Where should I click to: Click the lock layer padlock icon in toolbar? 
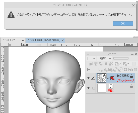point(106,64)
